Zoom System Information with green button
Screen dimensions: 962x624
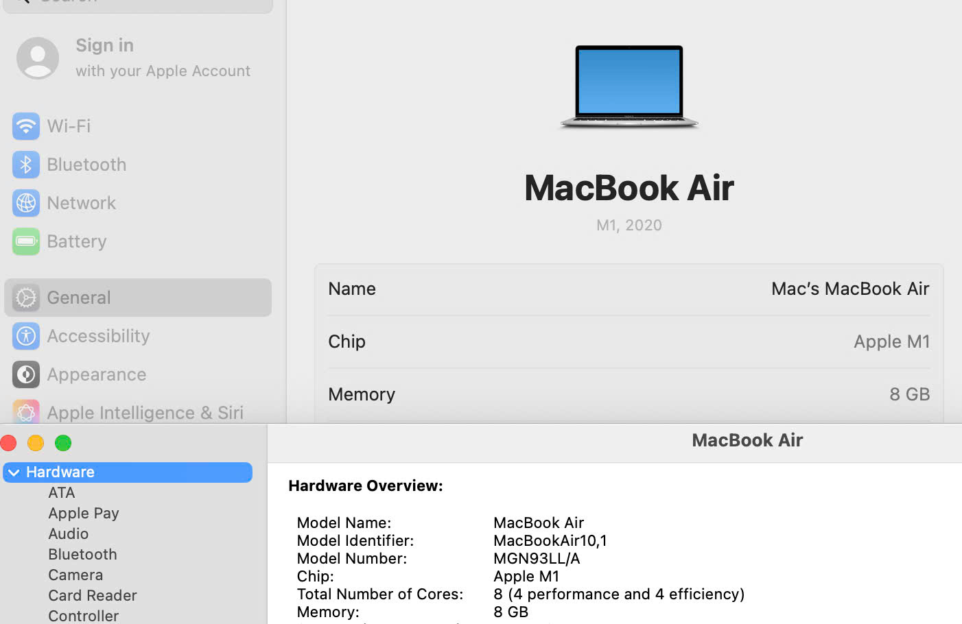(x=63, y=443)
